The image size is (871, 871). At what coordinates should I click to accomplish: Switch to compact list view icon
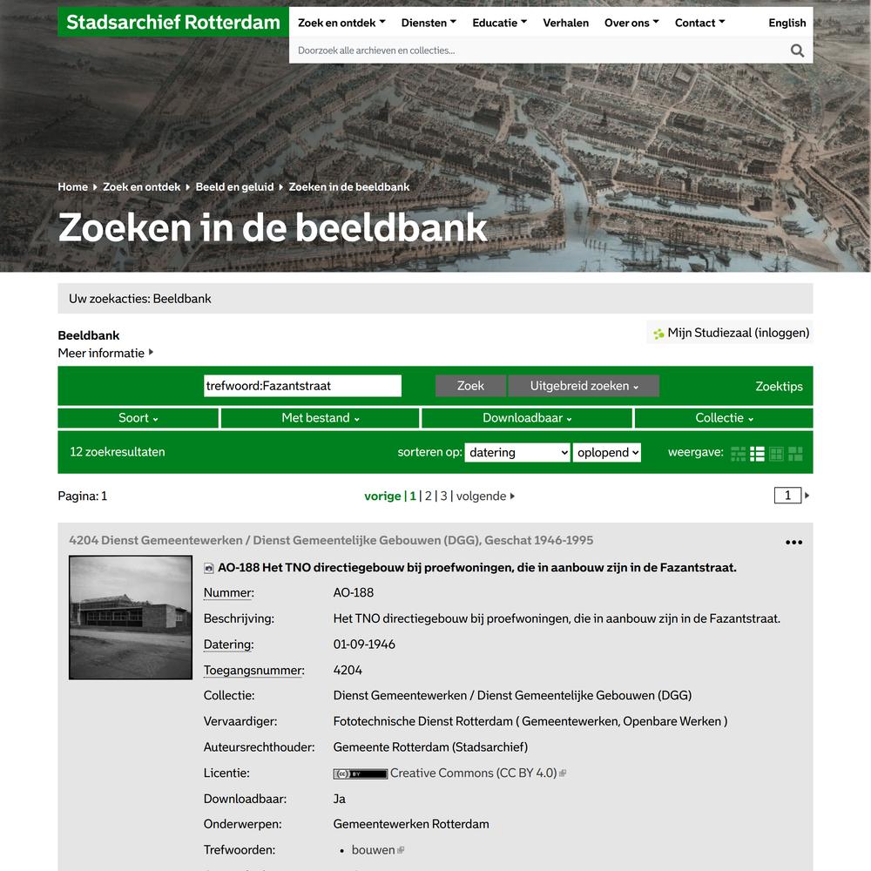pos(739,454)
